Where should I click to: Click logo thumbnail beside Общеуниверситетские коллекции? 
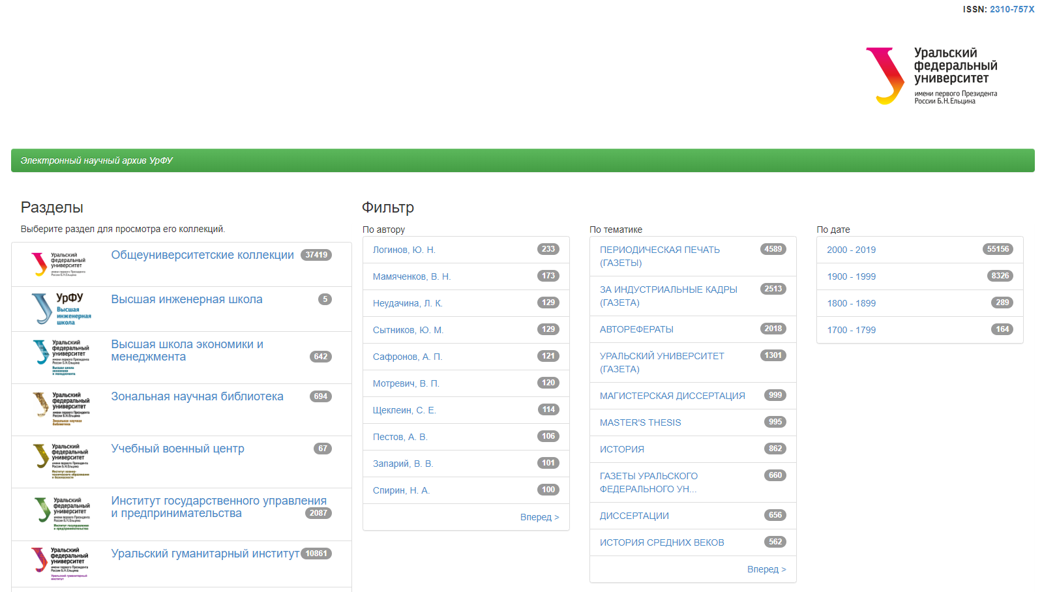(59, 264)
